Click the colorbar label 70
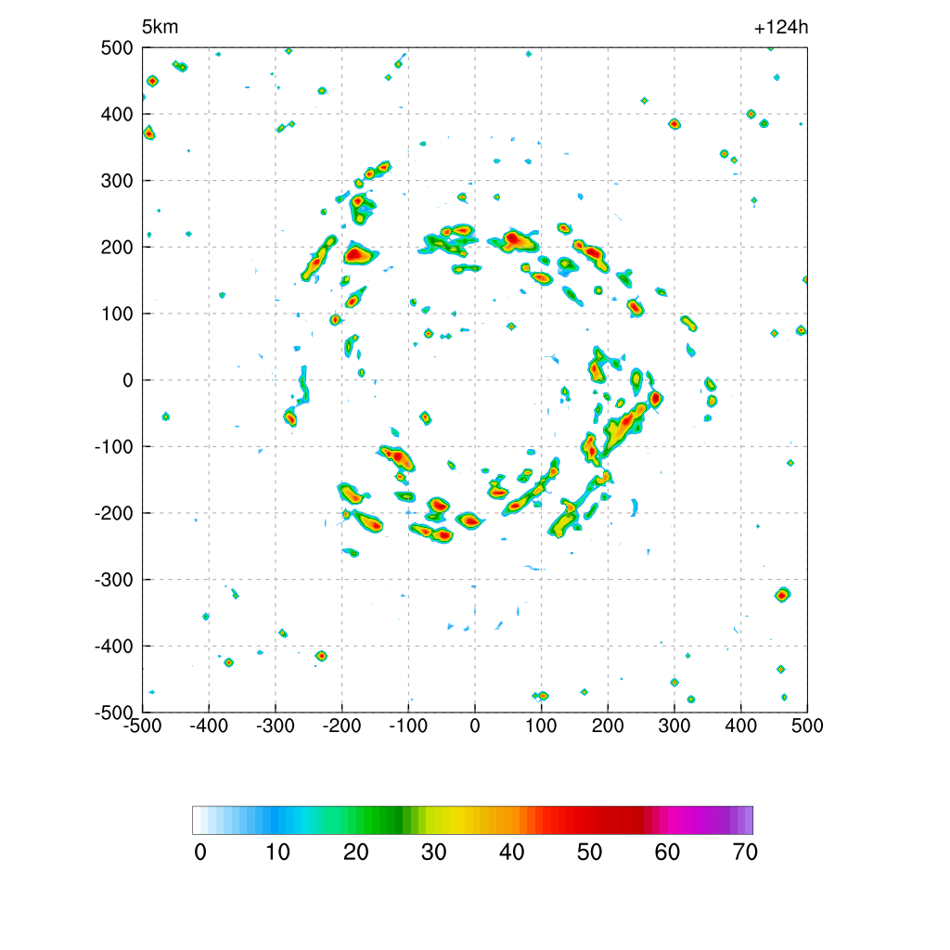950x950 pixels. click(745, 853)
